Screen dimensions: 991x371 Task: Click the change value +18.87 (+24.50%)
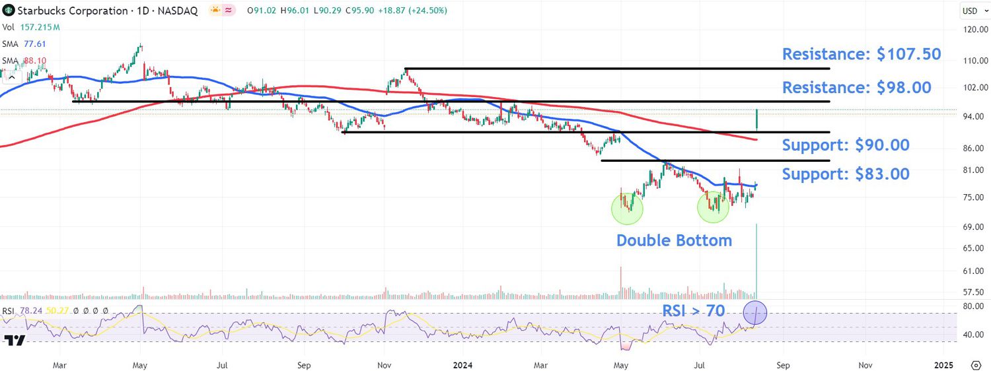point(414,11)
